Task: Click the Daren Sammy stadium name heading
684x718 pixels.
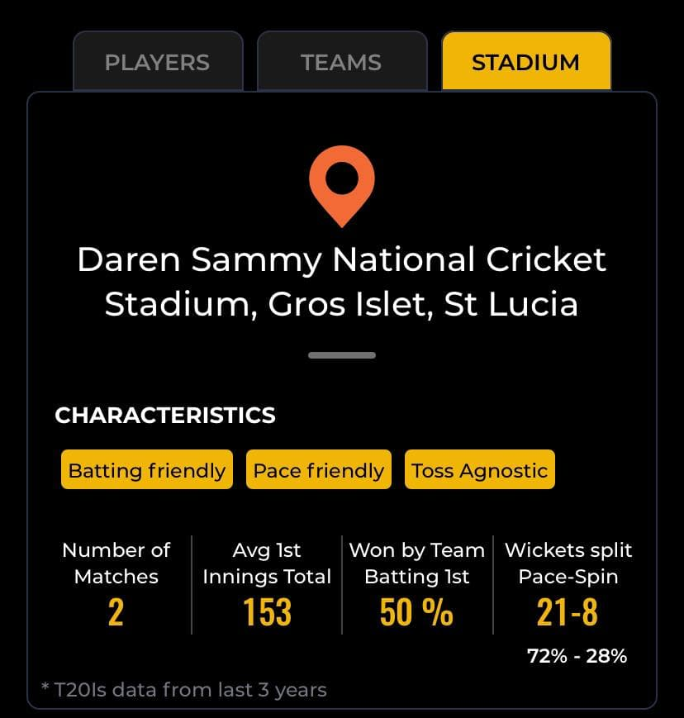Action: coord(342,282)
